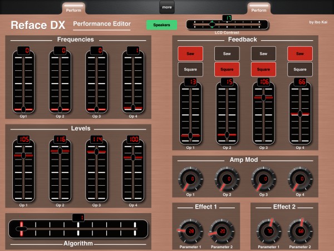
Task: Click the Frequencies Op 4 value display
Action: [x=133, y=51]
